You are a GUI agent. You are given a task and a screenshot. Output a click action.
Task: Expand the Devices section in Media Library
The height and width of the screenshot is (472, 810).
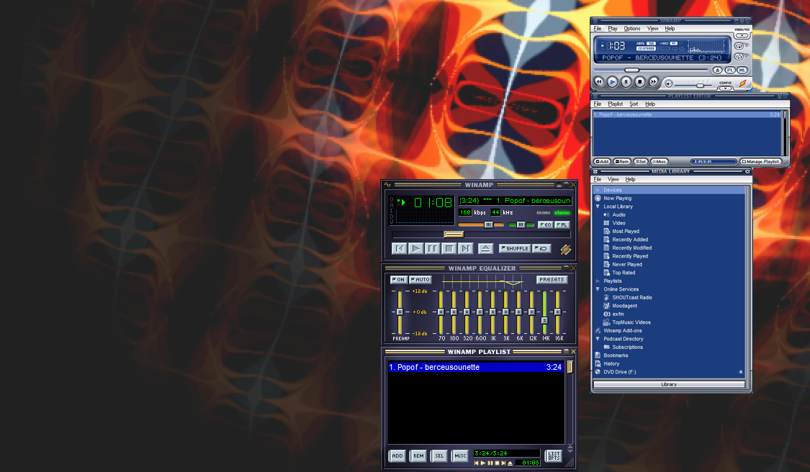point(598,189)
